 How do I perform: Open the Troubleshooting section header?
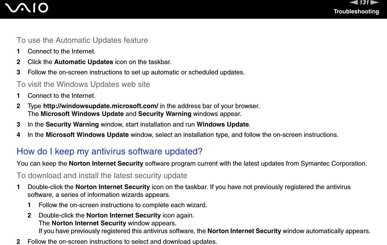(x=356, y=12)
